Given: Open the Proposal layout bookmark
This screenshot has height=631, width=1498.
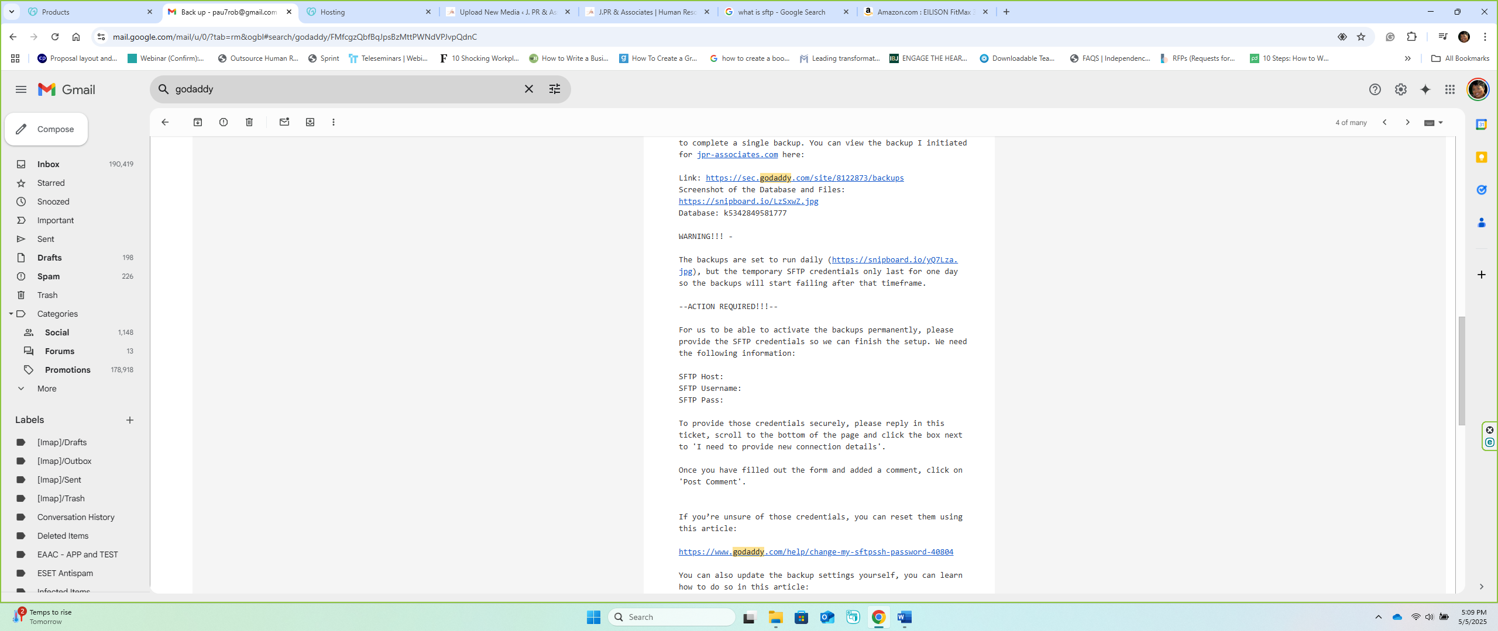Looking at the screenshot, I should pyautogui.click(x=77, y=58).
